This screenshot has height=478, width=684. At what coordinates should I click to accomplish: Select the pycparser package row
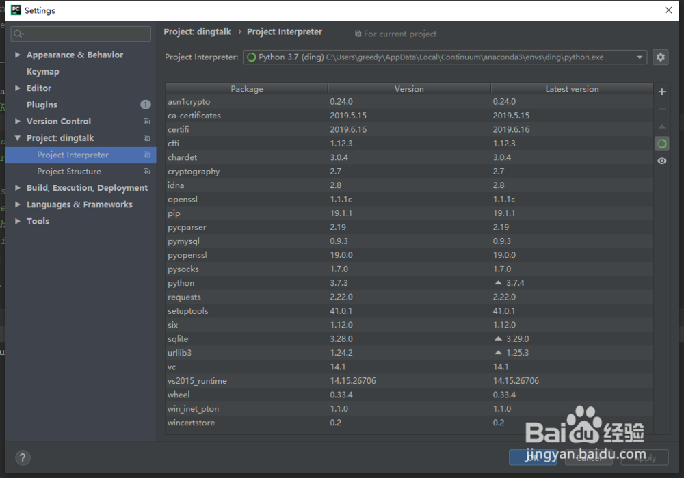409,227
